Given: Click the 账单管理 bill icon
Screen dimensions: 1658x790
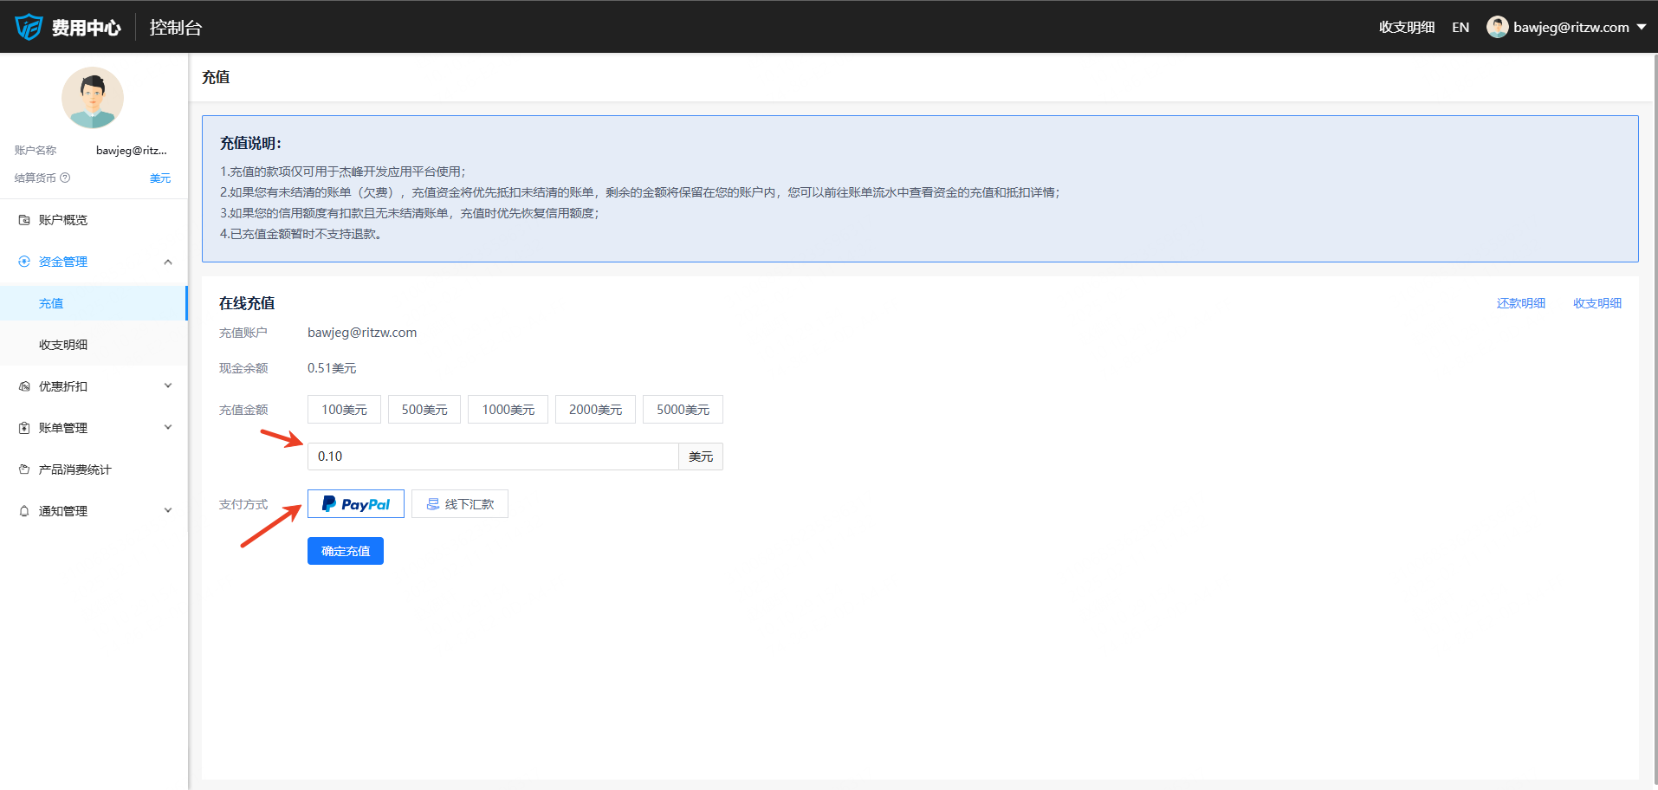Looking at the screenshot, I should point(24,428).
